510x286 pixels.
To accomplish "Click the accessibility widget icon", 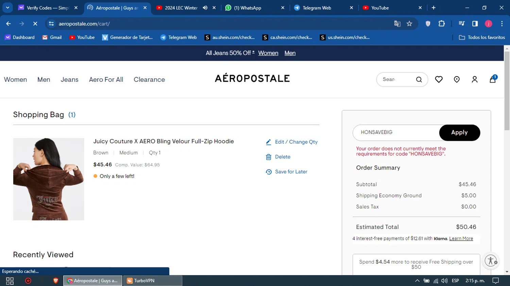I will click(491, 261).
